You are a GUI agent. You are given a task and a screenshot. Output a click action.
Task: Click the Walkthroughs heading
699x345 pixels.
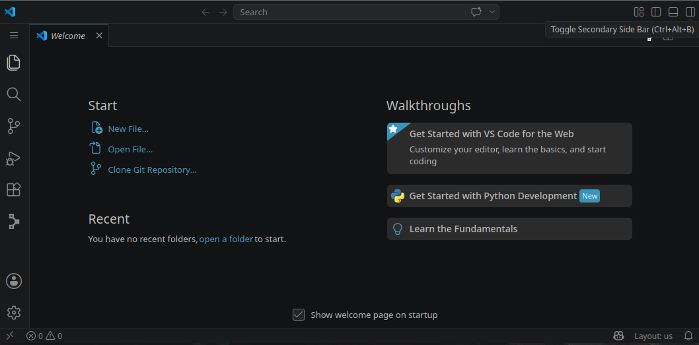pos(428,106)
